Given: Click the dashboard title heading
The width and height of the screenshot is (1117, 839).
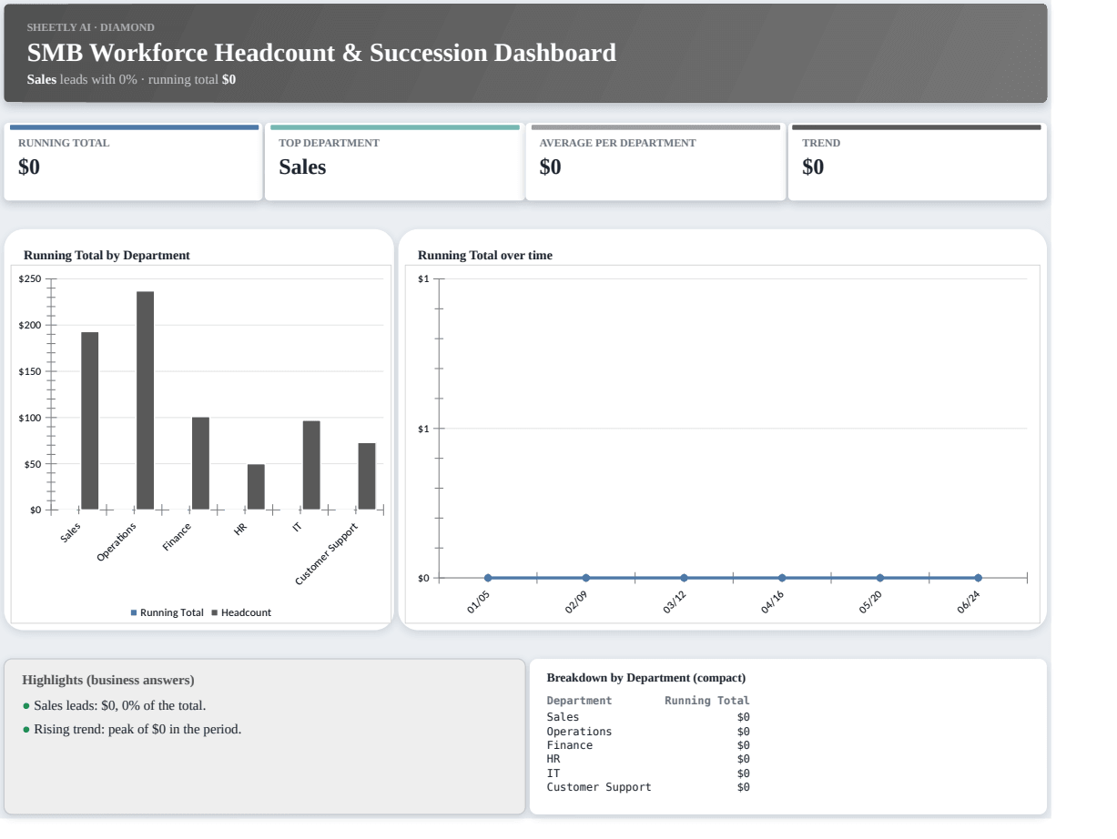Looking at the screenshot, I should (321, 53).
